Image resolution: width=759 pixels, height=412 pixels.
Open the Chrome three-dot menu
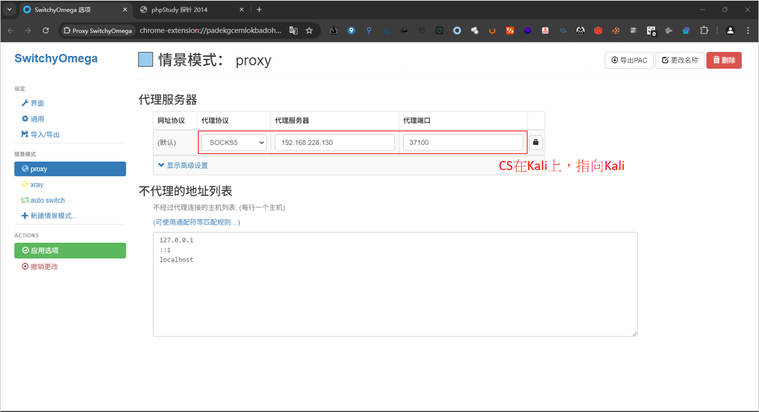click(748, 30)
